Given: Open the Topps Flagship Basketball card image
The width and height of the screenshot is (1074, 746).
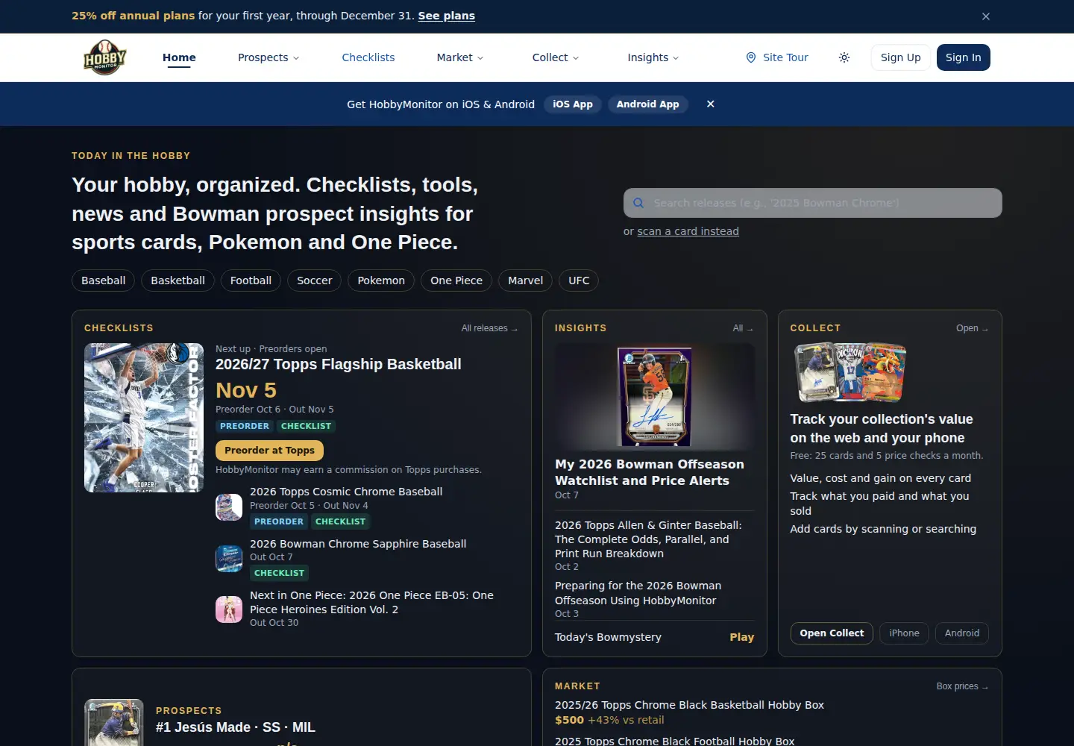Looking at the screenshot, I should coord(144,418).
